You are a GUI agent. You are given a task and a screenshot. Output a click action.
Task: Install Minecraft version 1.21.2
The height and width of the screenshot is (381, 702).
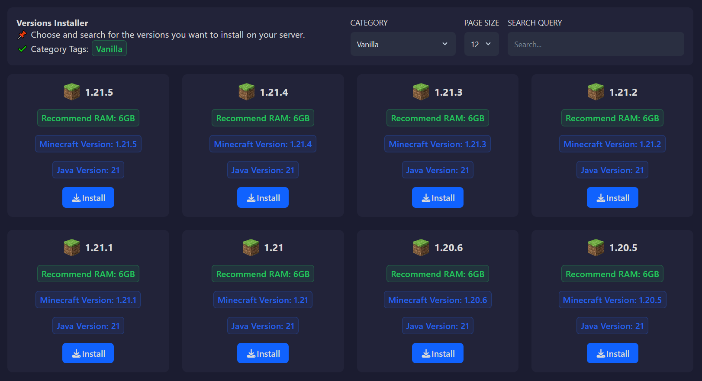(x=612, y=197)
